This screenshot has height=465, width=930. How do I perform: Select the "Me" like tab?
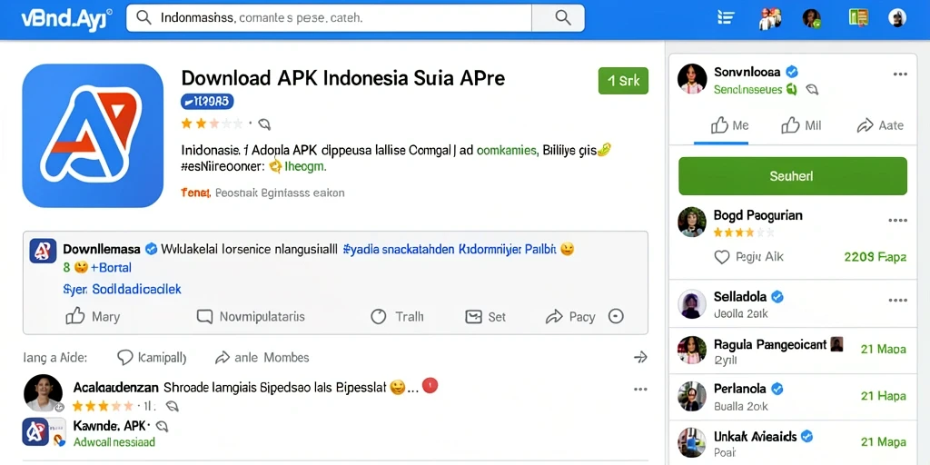[730, 125]
